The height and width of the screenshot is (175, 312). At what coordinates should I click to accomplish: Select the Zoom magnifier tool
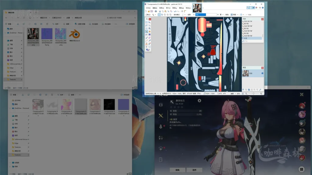click(150, 28)
